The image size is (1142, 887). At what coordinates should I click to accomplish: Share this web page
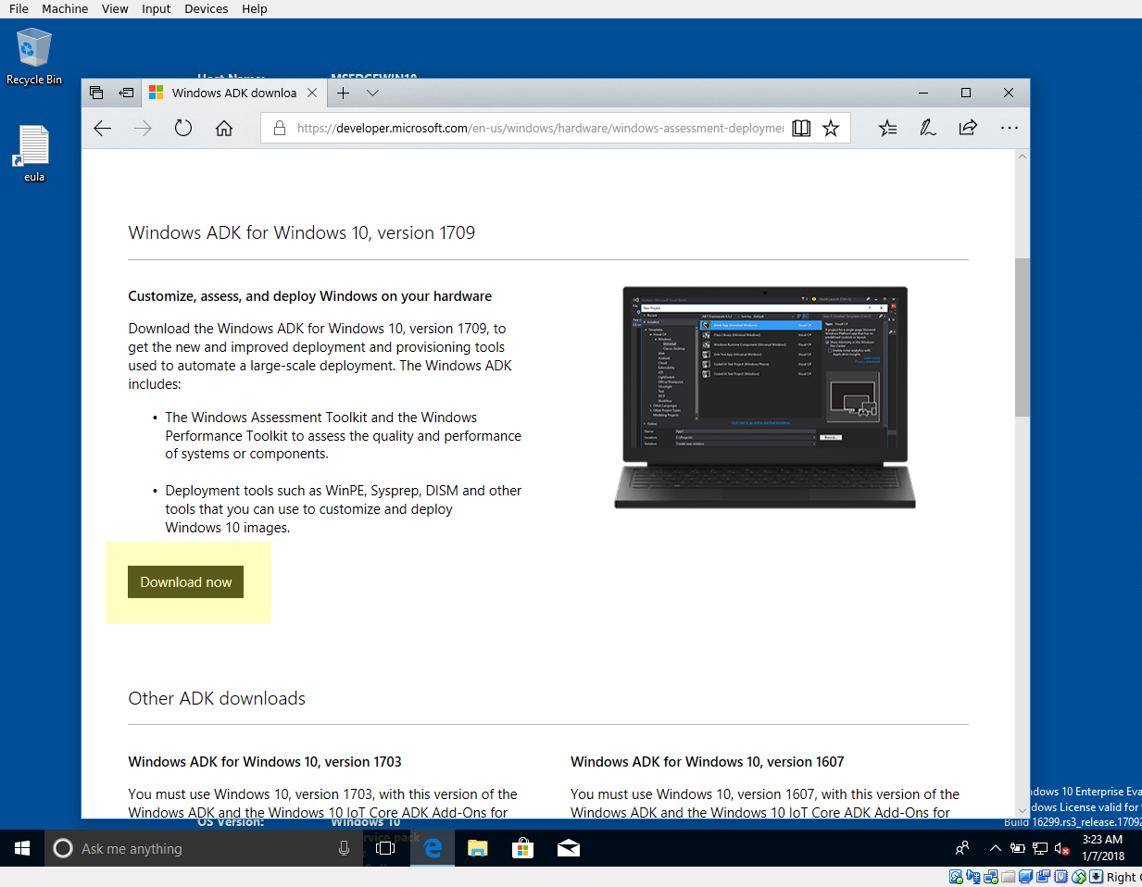968,128
